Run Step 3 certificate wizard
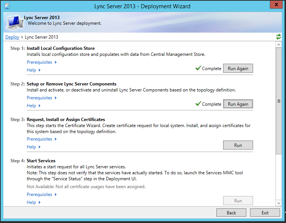The height and width of the screenshot is (223, 286). pos(238,145)
